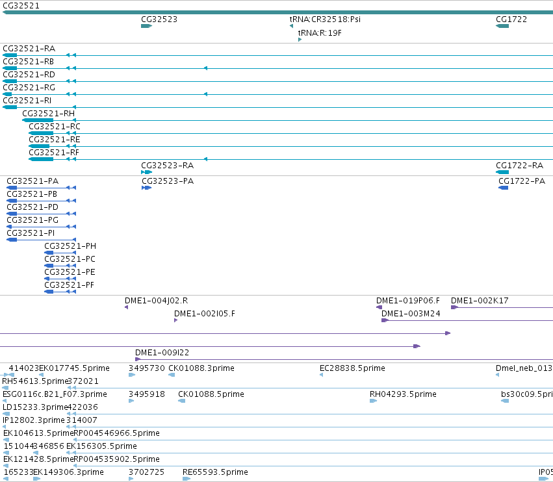Open transcript CG32521-RC

pos(55,126)
